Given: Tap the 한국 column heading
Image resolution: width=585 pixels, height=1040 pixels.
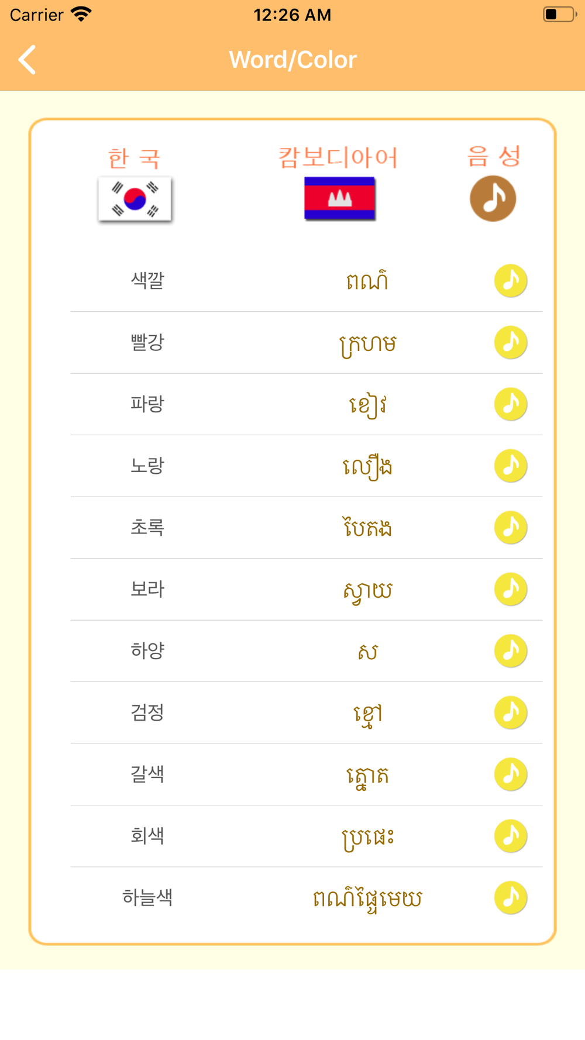Looking at the screenshot, I should [135, 159].
